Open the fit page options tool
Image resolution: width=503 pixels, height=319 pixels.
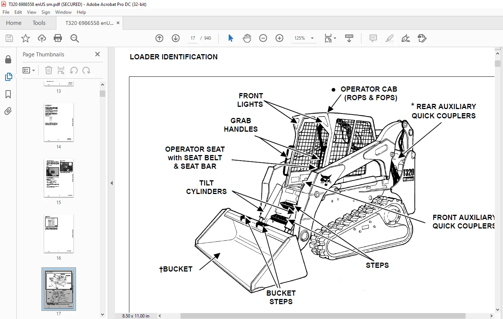tap(330, 38)
